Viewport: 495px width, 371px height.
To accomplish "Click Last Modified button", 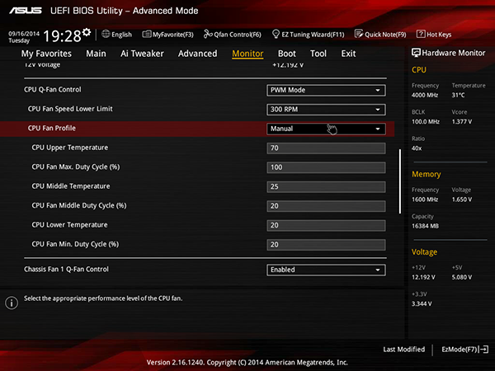I will pyautogui.click(x=403, y=350).
